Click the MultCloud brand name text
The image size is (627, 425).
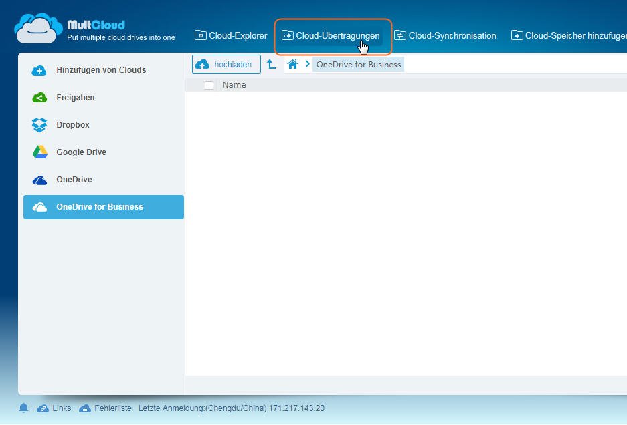coord(96,25)
